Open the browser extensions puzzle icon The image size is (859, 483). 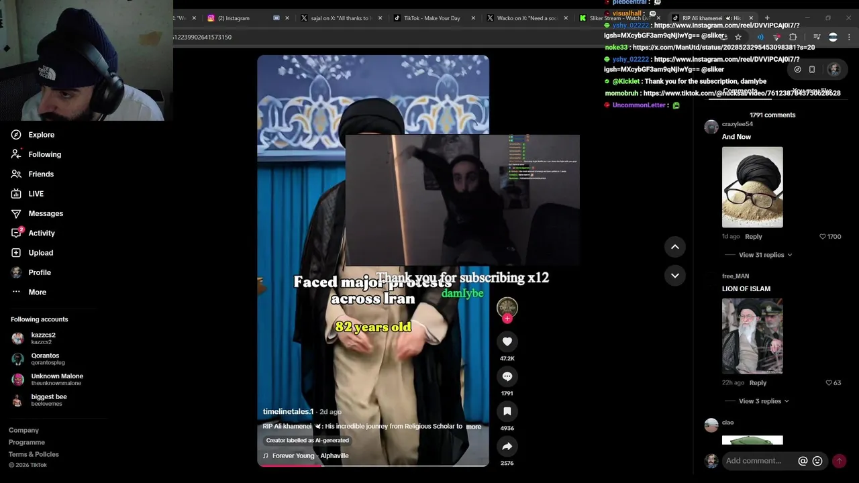pyautogui.click(x=793, y=37)
